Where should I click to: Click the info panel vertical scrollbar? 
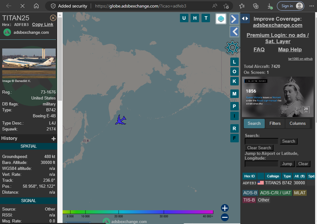60,59
